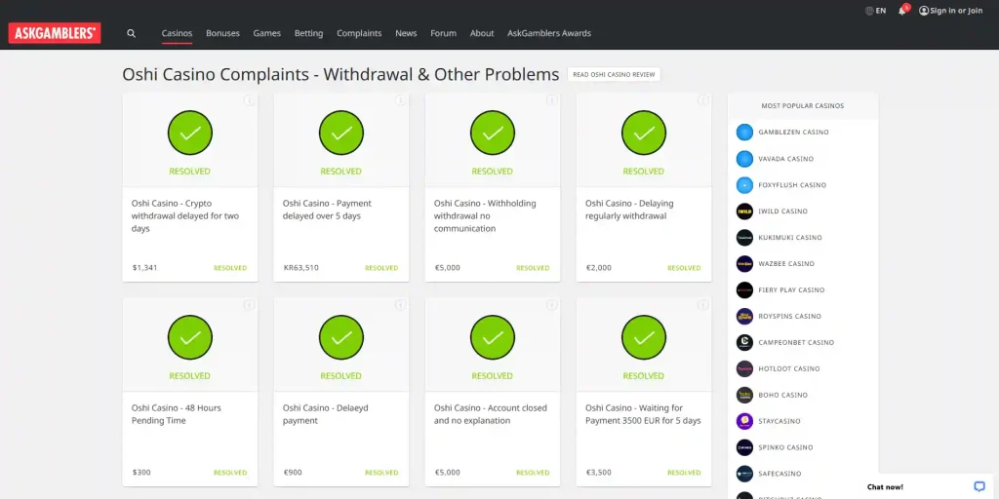Click the Fiery Play Casino logo icon

click(x=744, y=290)
